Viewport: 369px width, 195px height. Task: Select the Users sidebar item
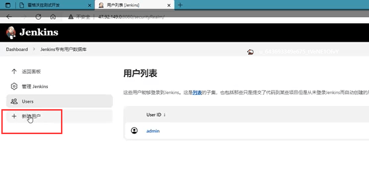click(x=60, y=101)
